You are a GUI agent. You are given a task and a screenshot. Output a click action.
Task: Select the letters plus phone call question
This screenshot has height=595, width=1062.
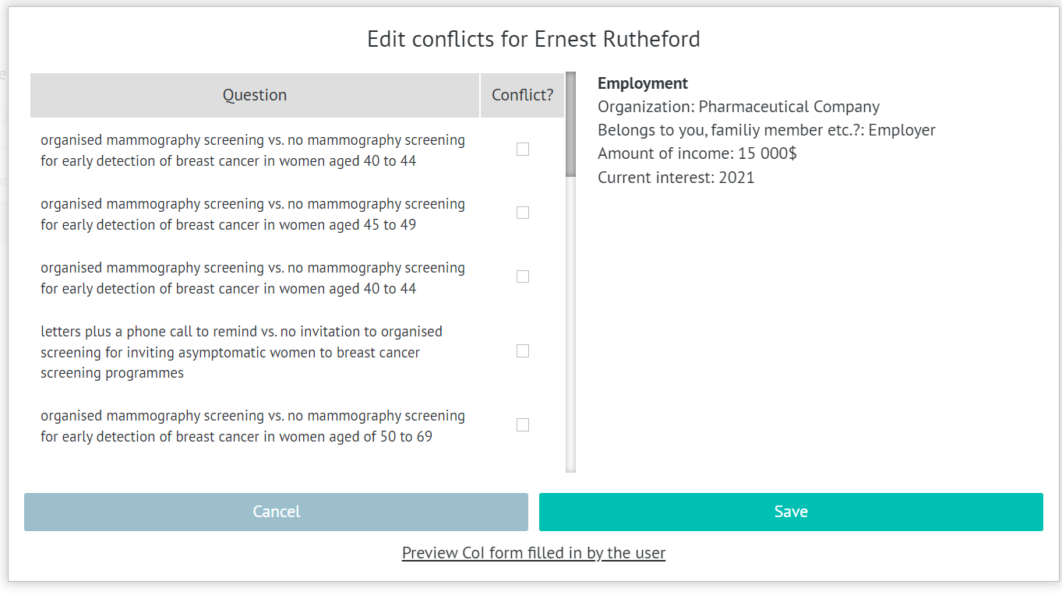tap(242, 351)
